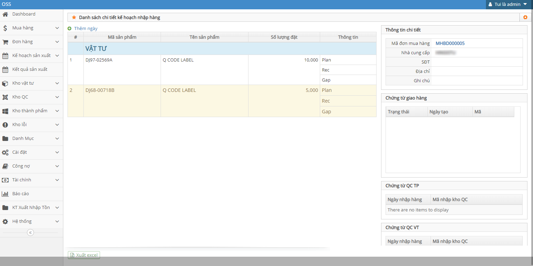Click the dollar icon for Mua hàng

[5, 28]
